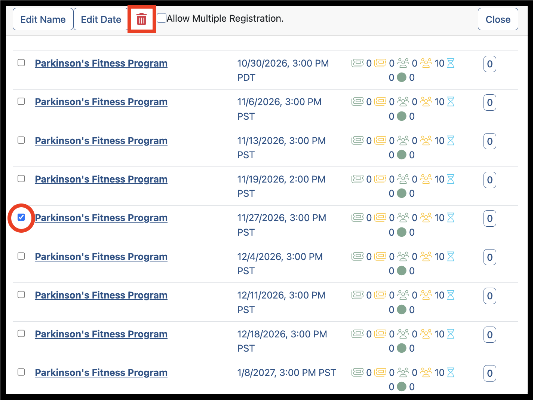This screenshot has width=534, height=401.
Task: Click green ticket icon in 12/11/2026 row
Action: click(x=357, y=295)
